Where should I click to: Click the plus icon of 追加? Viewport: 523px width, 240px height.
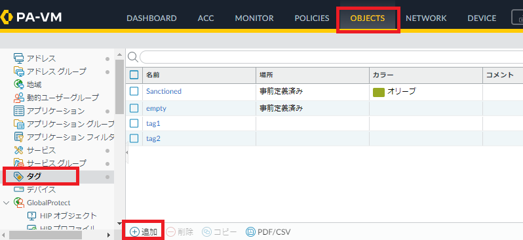134,231
